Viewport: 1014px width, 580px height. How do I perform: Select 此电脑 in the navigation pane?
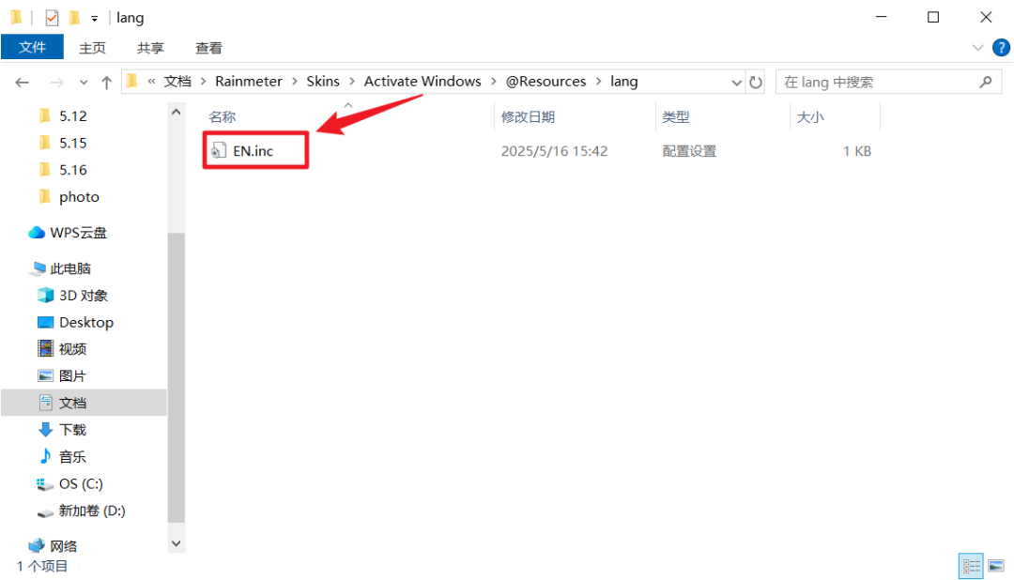(69, 268)
